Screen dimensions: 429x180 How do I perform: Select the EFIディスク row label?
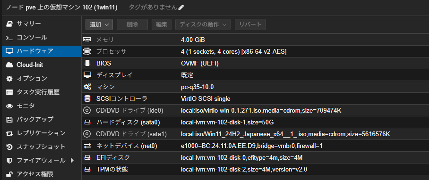[113, 158]
